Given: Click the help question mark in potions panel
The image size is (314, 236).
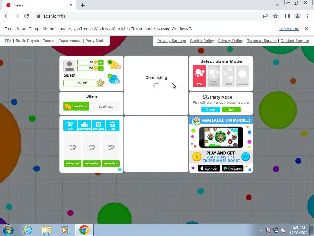Looking at the screenshot, I should [x=120, y=170].
